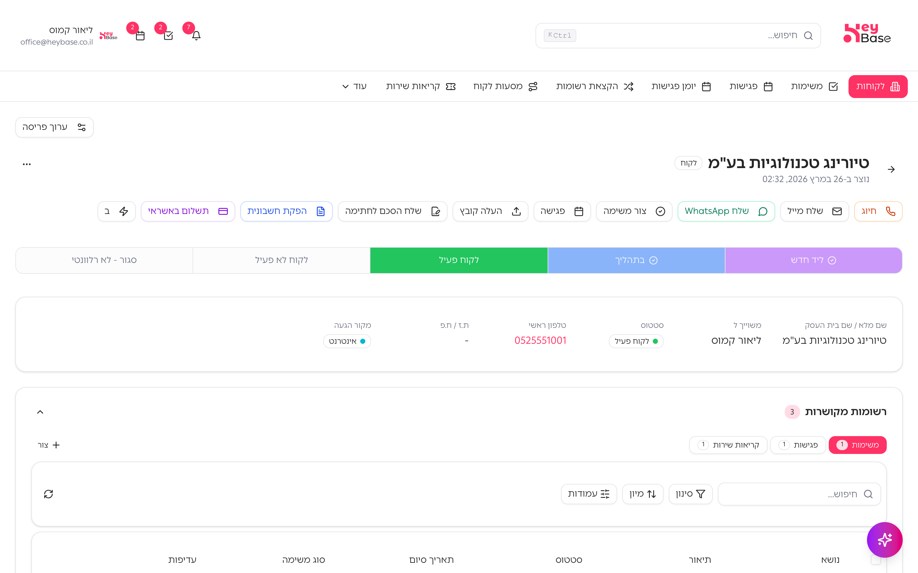
Task: Click the assigned user ליאור קמוס field
Action: click(x=736, y=341)
